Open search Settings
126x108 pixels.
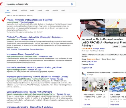pyautogui.click(x=55, y=11)
